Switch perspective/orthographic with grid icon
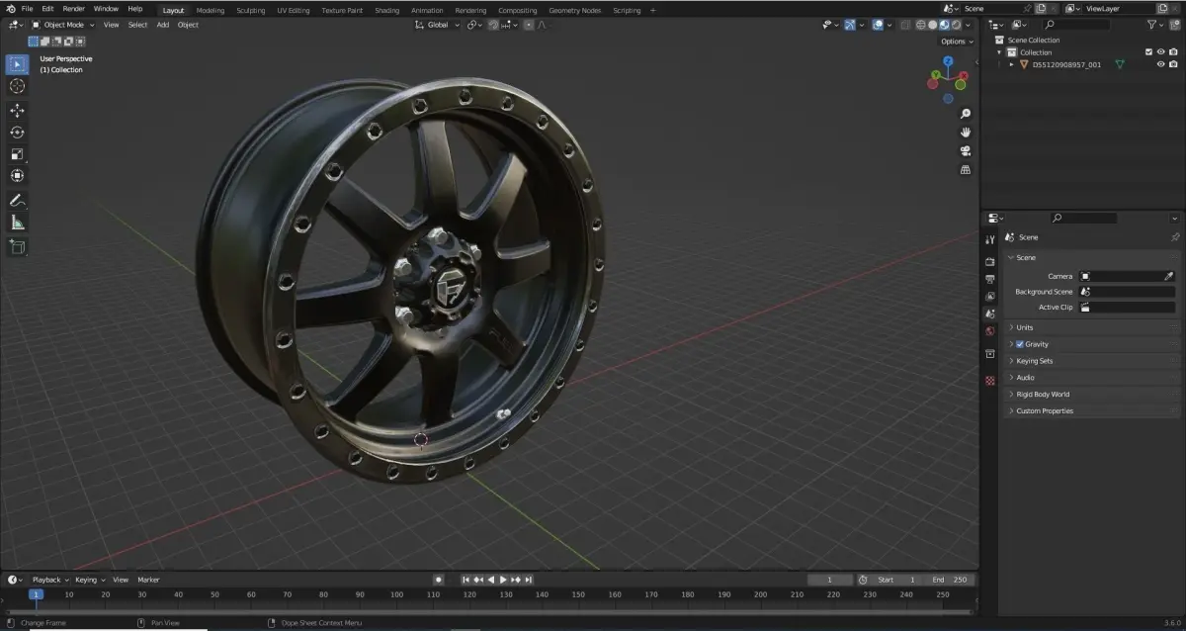 click(966, 170)
